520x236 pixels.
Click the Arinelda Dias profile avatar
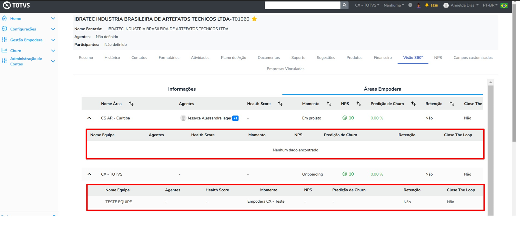[446, 5]
